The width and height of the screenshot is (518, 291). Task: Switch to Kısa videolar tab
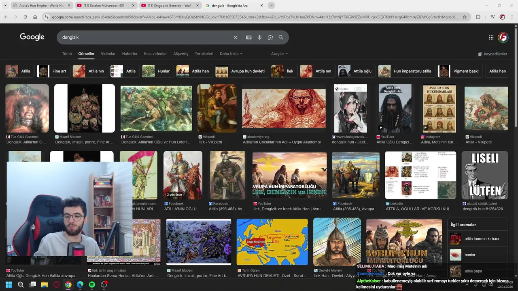[x=155, y=54]
